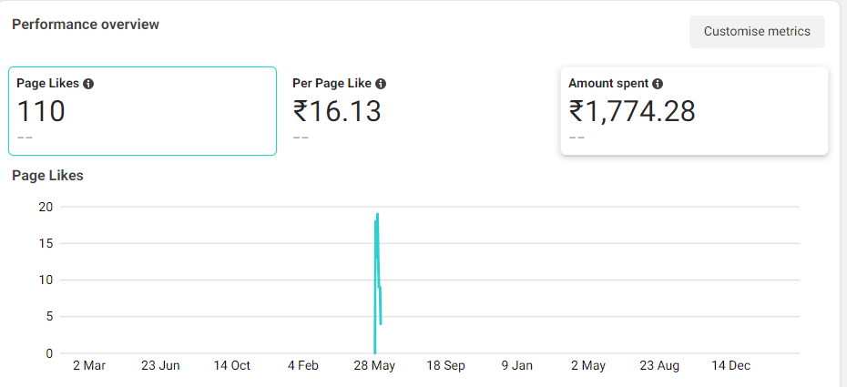
Task: Click the 28 May date below the spike
Action: (x=374, y=365)
